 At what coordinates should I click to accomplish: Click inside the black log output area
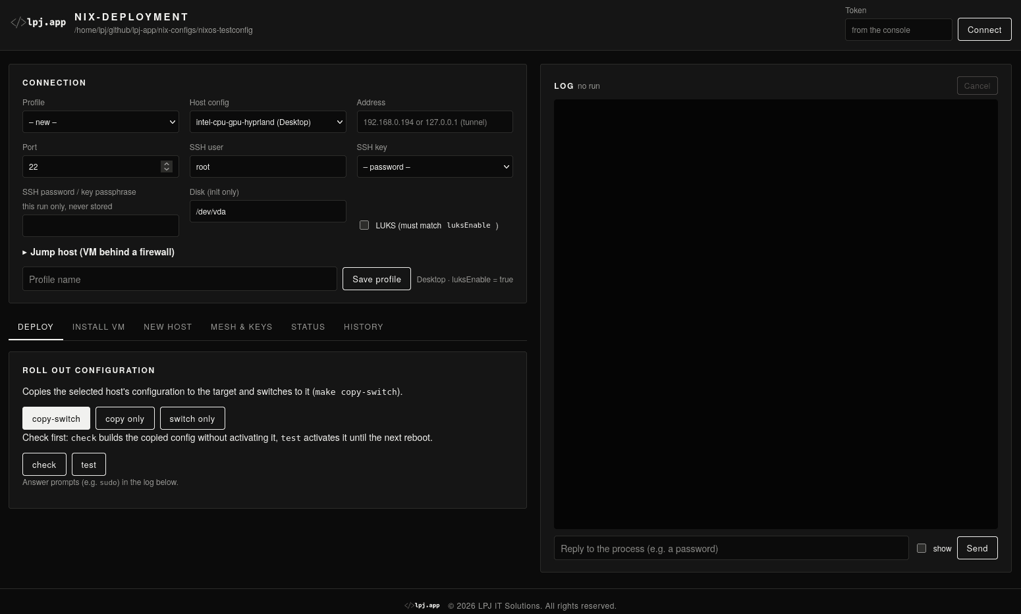click(776, 314)
